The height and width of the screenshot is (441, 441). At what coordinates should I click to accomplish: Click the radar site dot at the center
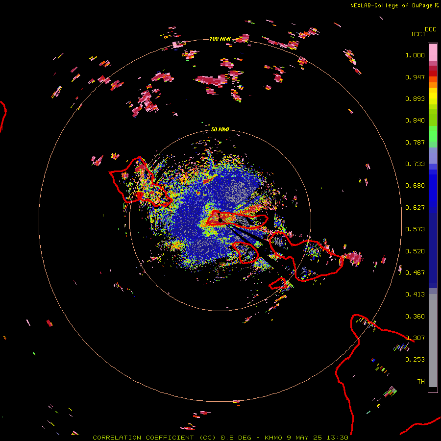pos(221,220)
